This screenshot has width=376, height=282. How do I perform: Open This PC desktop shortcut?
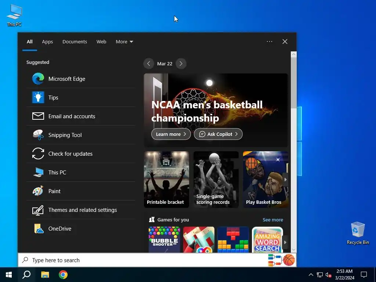[x=14, y=15]
